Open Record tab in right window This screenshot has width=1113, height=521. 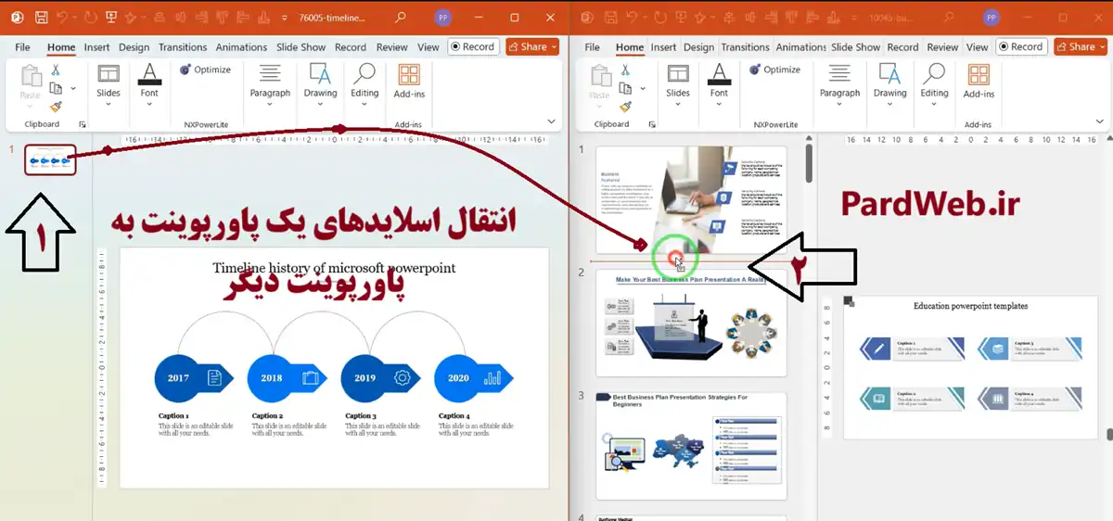coord(902,47)
